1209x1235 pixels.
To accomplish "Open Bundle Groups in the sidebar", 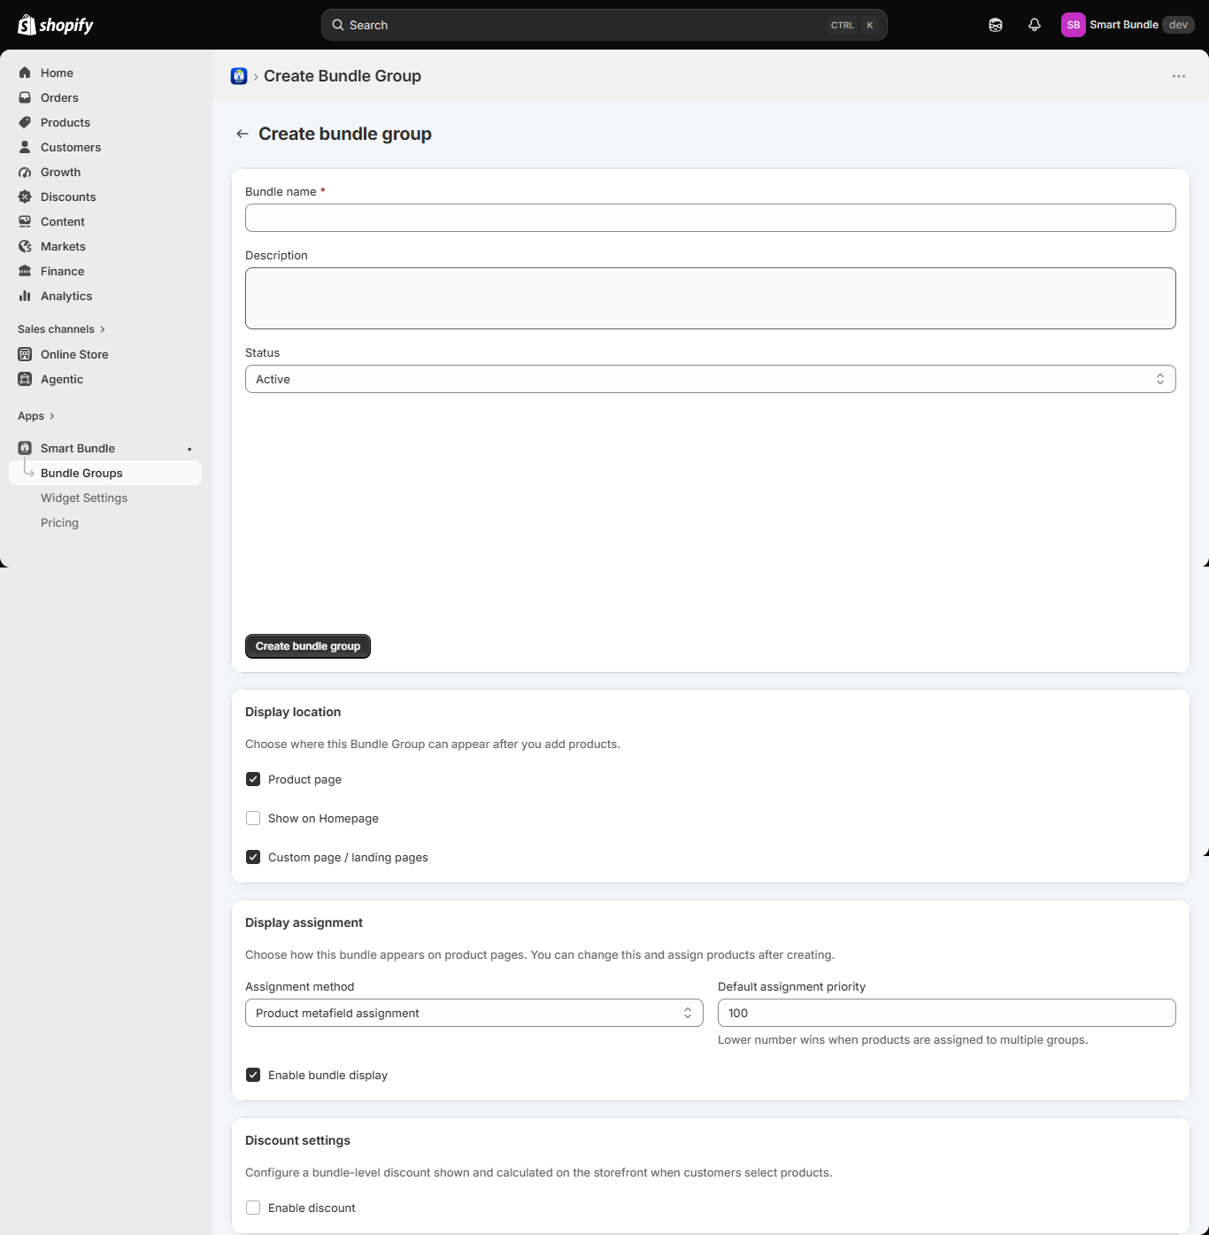I will pyautogui.click(x=105, y=473).
